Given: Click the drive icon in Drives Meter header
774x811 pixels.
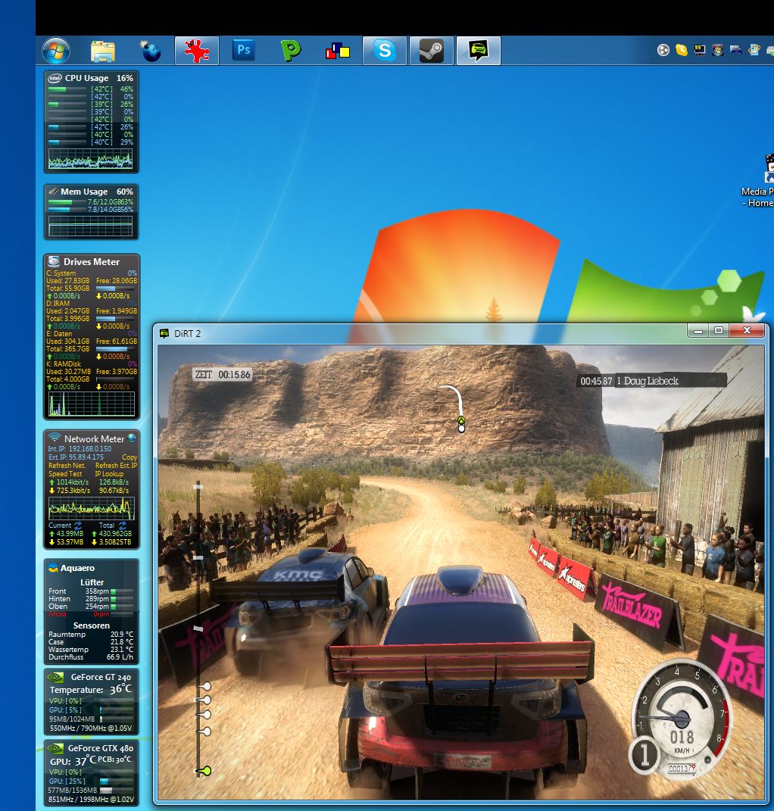Looking at the screenshot, I should click(x=53, y=262).
